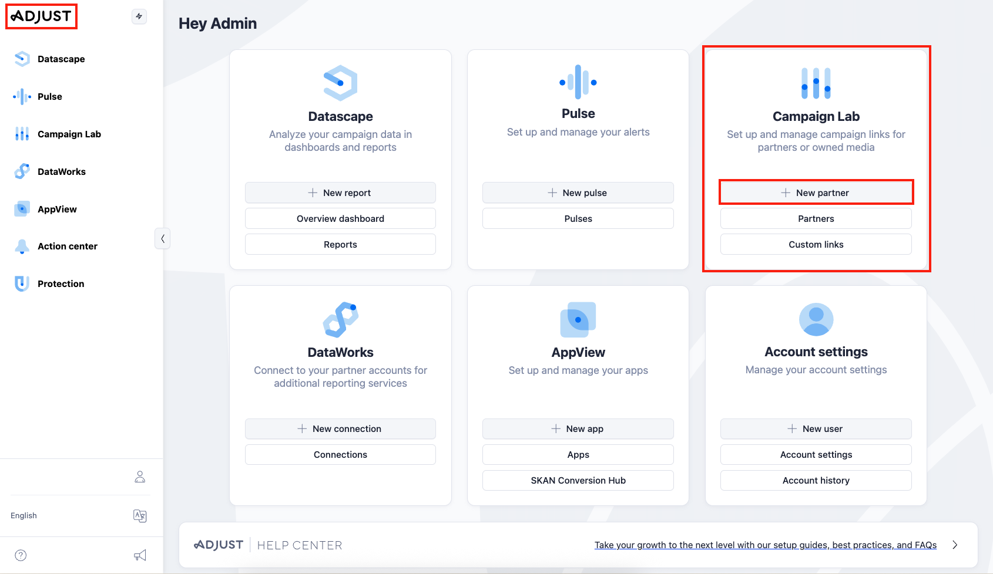Click the AppView card heading
This screenshot has height=574, width=993.
tap(578, 352)
